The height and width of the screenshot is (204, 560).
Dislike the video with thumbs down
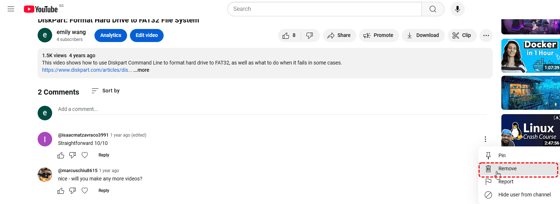310,36
